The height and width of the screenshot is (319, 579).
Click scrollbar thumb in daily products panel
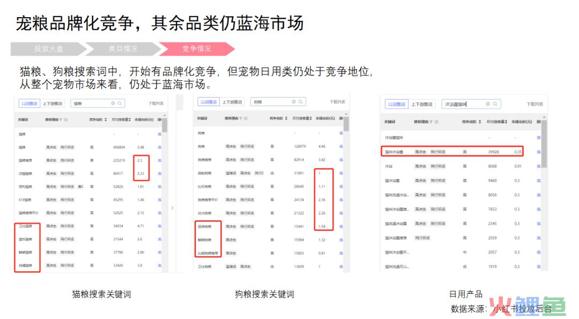544,144
